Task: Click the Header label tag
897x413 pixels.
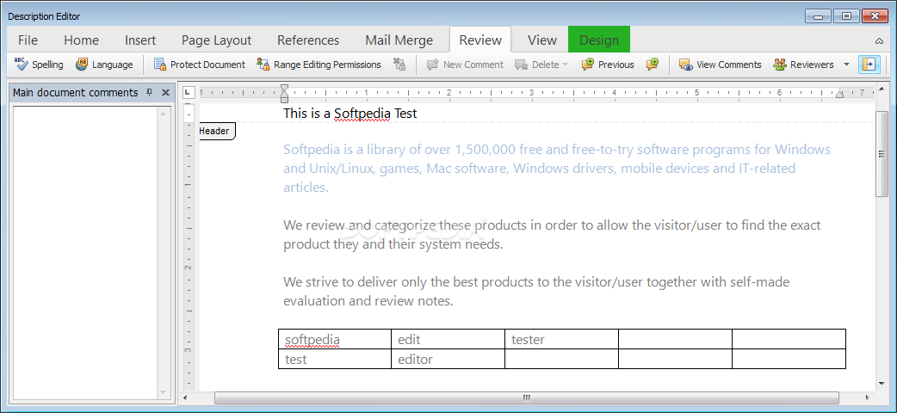Action: click(215, 131)
